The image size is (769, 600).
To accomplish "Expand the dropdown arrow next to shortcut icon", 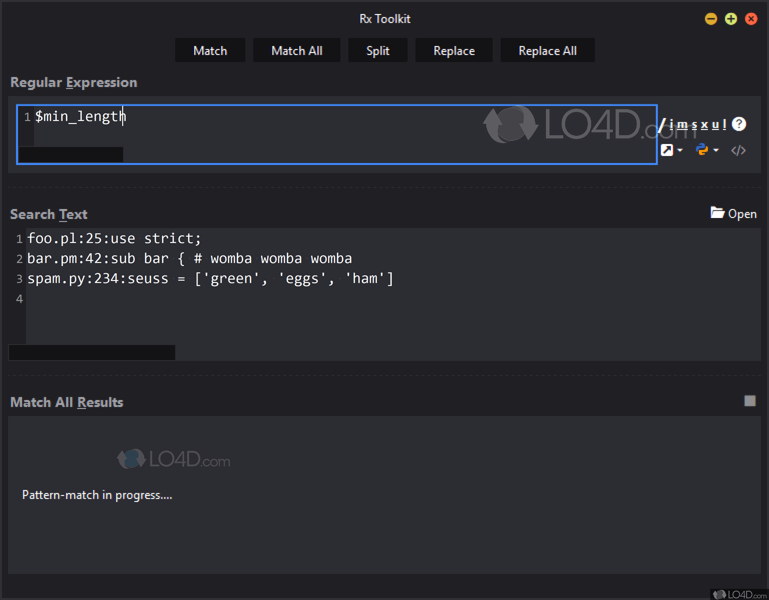I will point(680,150).
